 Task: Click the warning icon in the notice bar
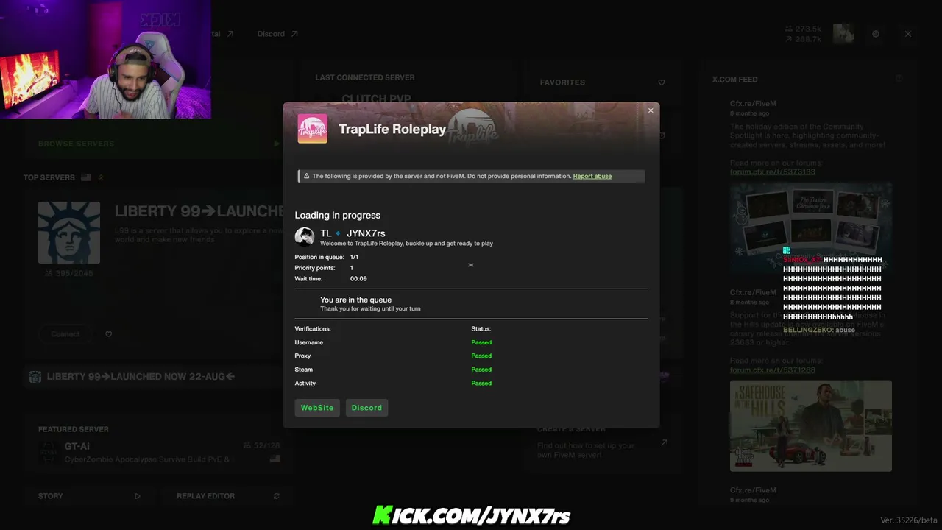pos(307,176)
